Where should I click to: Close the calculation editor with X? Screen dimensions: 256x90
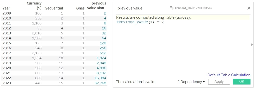pyautogui.click(x=249, y=8)
